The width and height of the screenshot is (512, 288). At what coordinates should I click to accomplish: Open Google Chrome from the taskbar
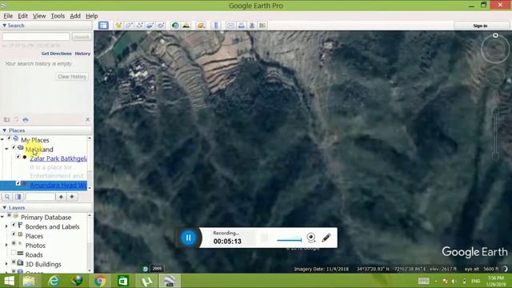pos(100,281)
